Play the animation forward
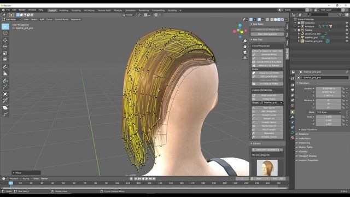 tap(147, 179)
